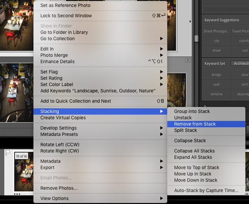249x204 pixels.
Task: Choose Move Down in Stack
Action: (x=206, y=180)
